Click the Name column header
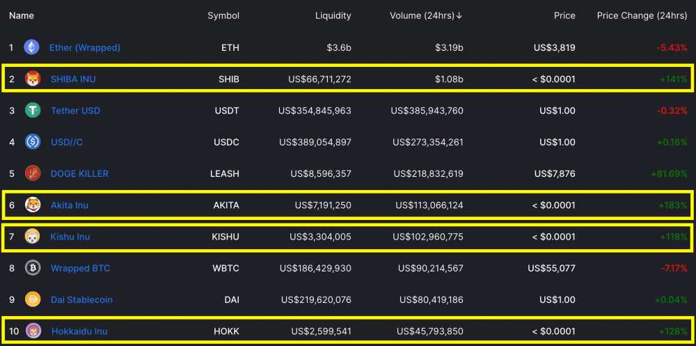The width and height of the screenshot is (696, 346). pyautogui.click(x=22, y=15)
